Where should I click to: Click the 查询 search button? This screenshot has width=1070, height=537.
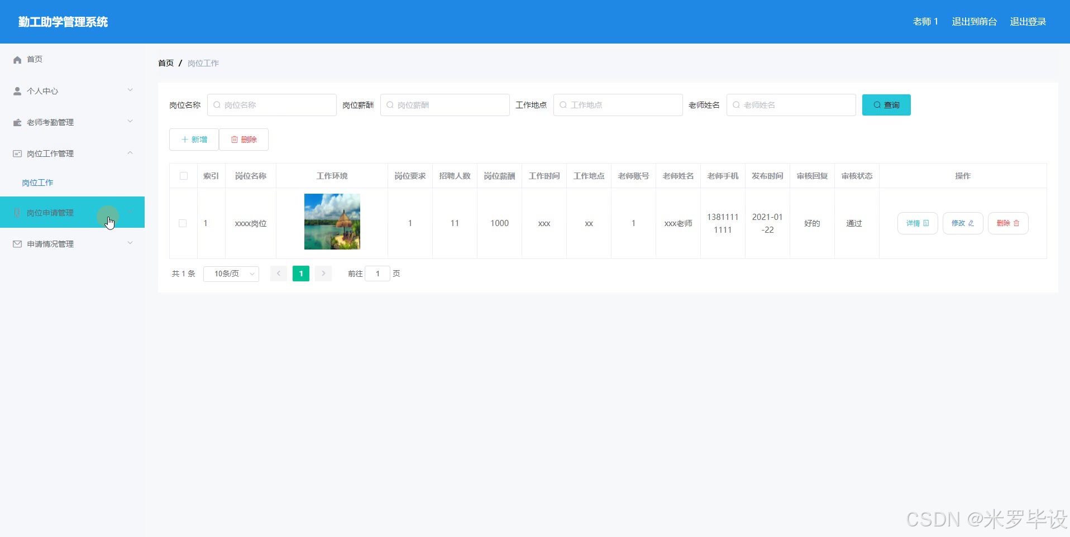pos(886,105)
